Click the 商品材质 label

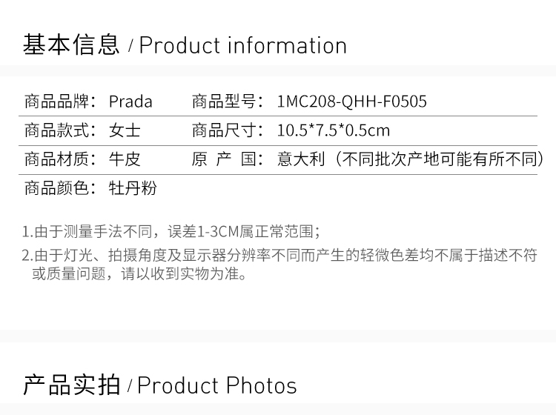(x=60, y=159)
